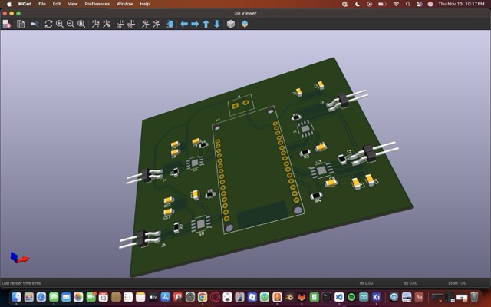
Task: Open the File menu
Action: click(41, 4)
